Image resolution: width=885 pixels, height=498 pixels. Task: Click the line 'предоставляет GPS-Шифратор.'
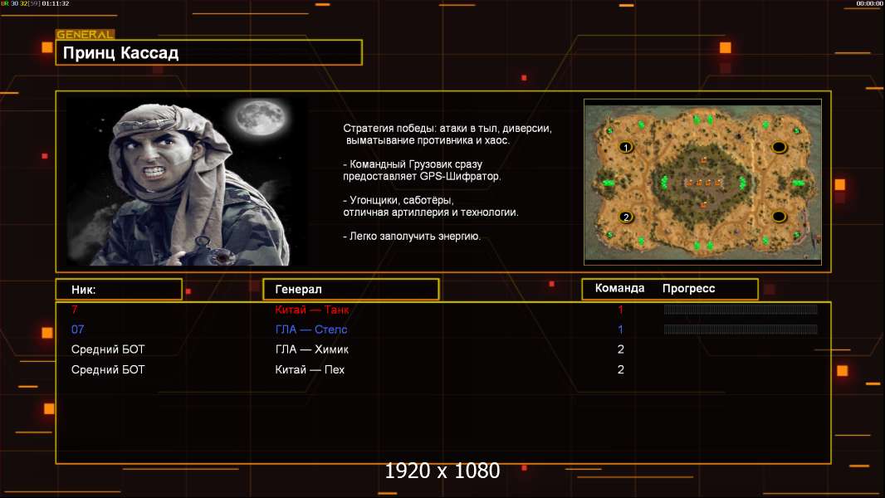click(422, 177)
